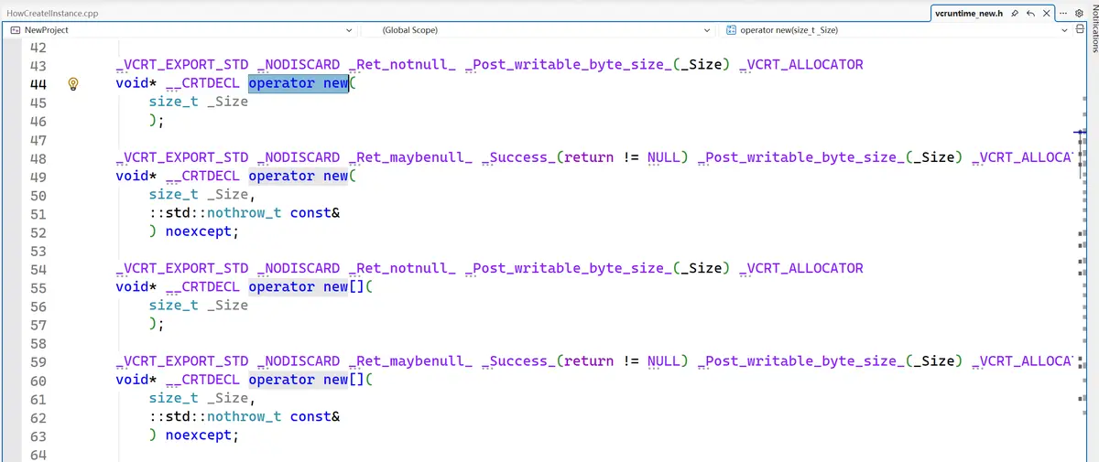Click operator new on line 49
The width and height of the screenshot is (1099, 462).
click(299, 176)
